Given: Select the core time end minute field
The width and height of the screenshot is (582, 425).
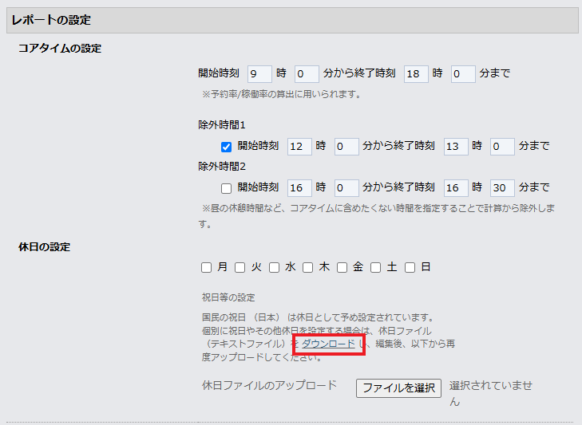Looking at the screenshot, I should [463, 74].
